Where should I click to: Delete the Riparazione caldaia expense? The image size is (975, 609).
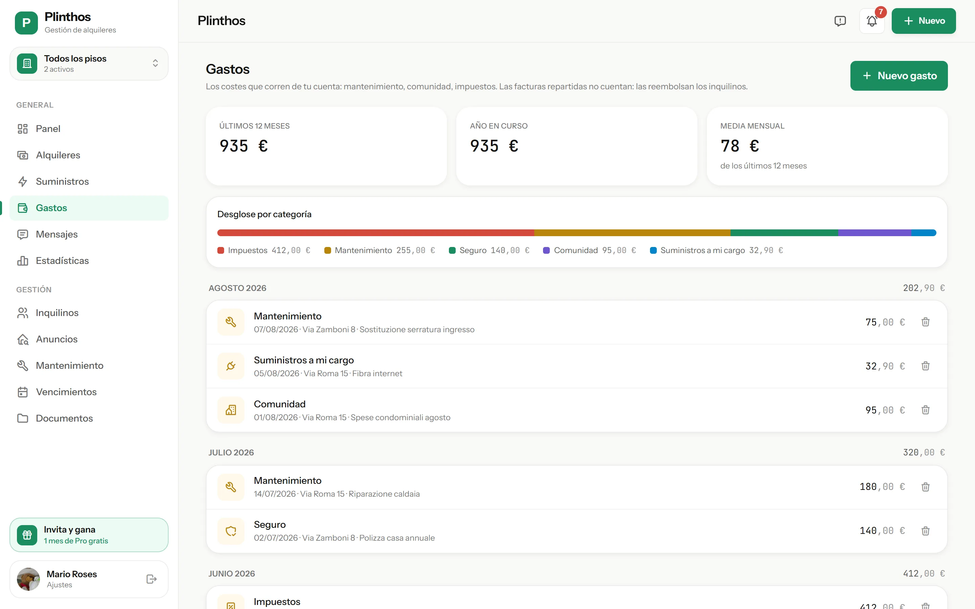926,487
